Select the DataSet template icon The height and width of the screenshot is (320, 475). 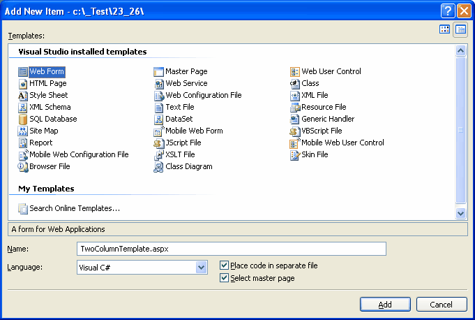(x=158, y=119)
